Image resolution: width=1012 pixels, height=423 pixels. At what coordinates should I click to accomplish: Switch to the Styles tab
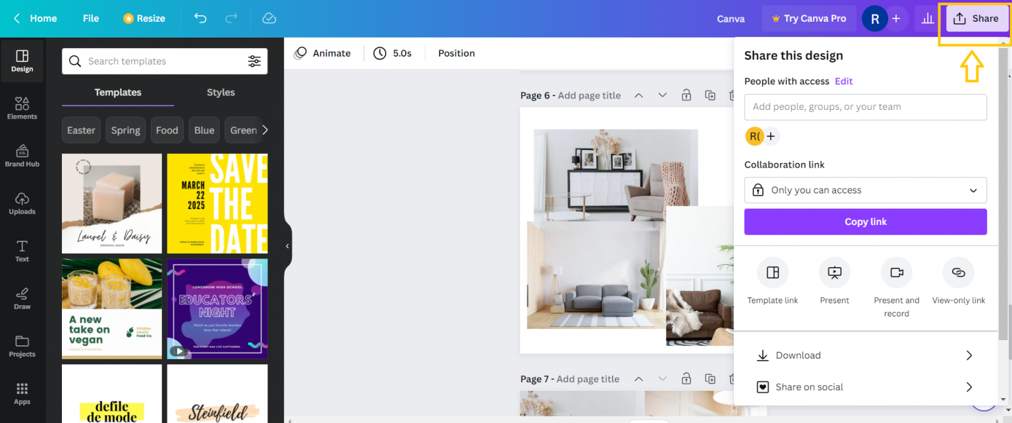click(221, 93)
